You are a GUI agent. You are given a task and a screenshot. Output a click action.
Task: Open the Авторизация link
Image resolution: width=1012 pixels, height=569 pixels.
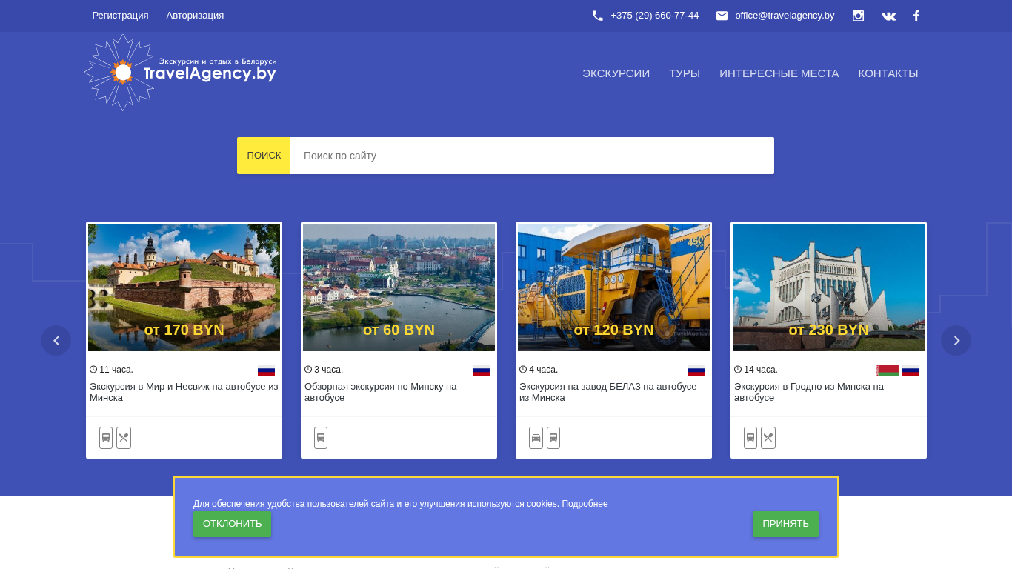tap(195, 16)
